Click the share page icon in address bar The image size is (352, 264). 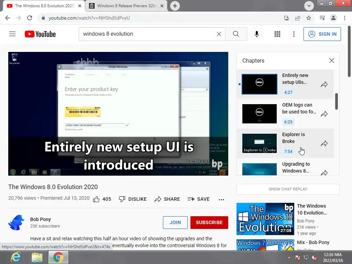point(298,18)
